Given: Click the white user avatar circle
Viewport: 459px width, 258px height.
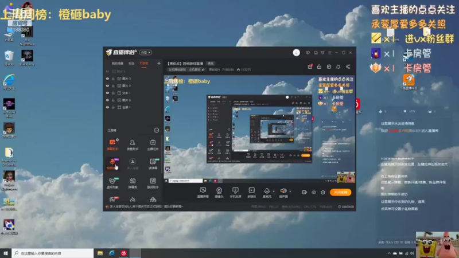Looking at the screenshot, I should [296, 53].
